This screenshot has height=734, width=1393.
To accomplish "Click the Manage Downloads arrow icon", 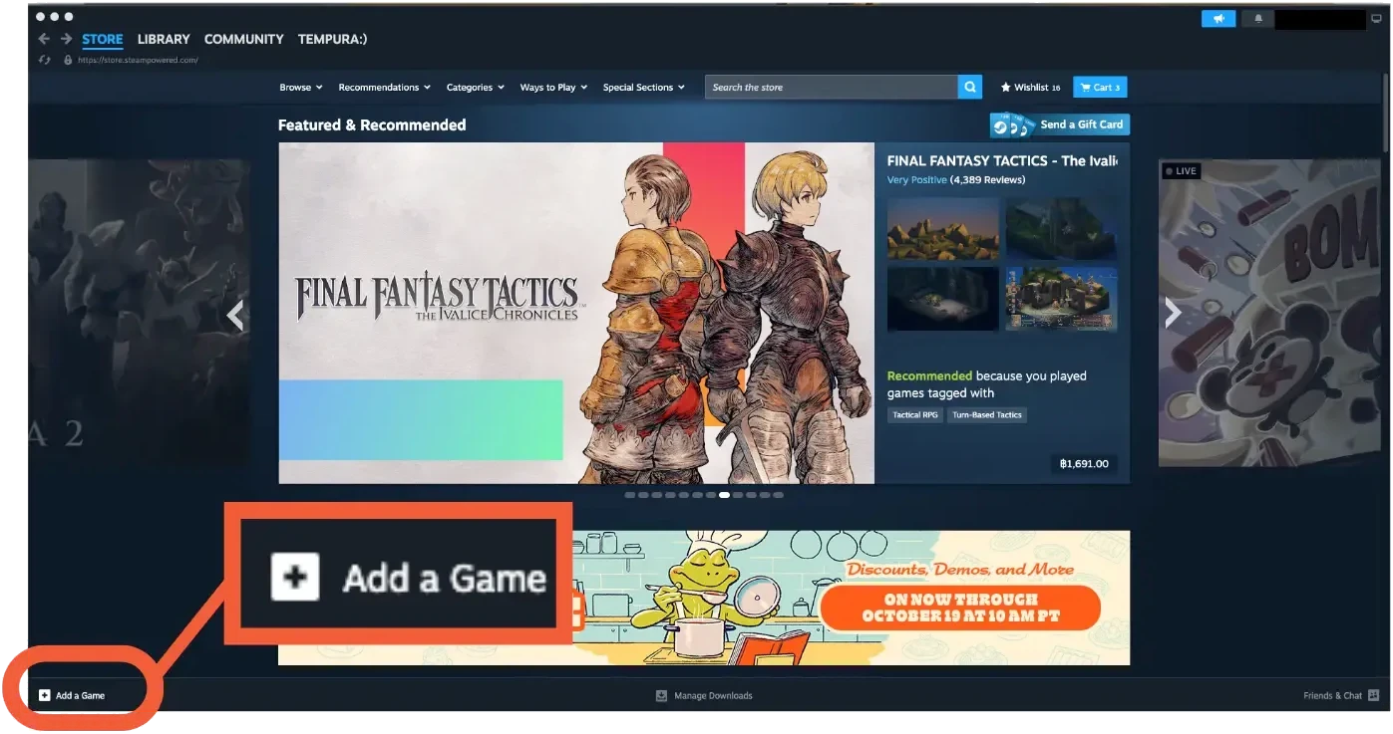I will click(661, 695).
